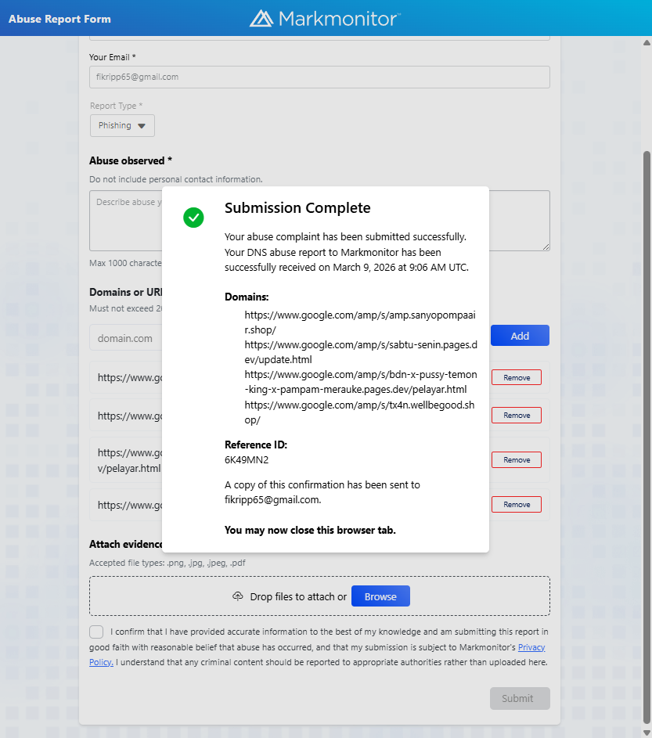652x738 pixels.
Task: Remove the last listed domain URL
Action: coord(517,505)
